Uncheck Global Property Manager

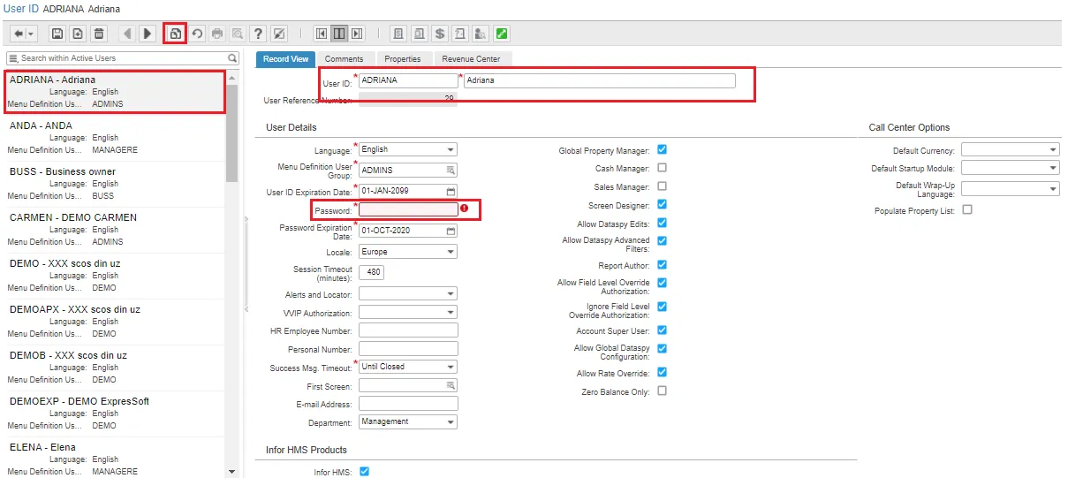(x=662, y=150)
